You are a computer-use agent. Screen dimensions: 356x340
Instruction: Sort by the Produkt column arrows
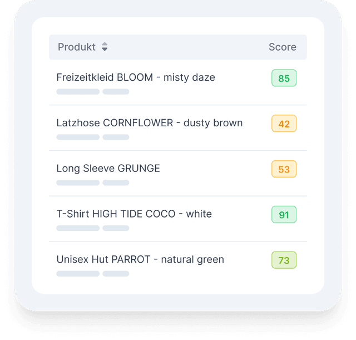pyautogui.click(x=105, y=47)
